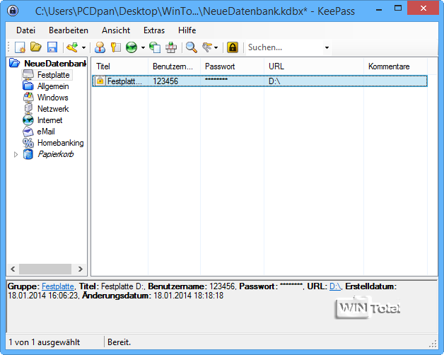Sort entries by Titel column header
Image resolution: width=444 pixels, height=355 pixels.
tap(119, 66)
